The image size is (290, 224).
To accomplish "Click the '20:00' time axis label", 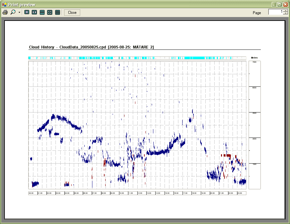I will pyautogui.click(x=212, y=193).
